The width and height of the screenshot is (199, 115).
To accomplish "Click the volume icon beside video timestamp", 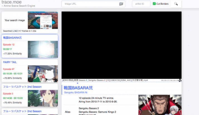I will pyautogui.click(x=180, y=80).
